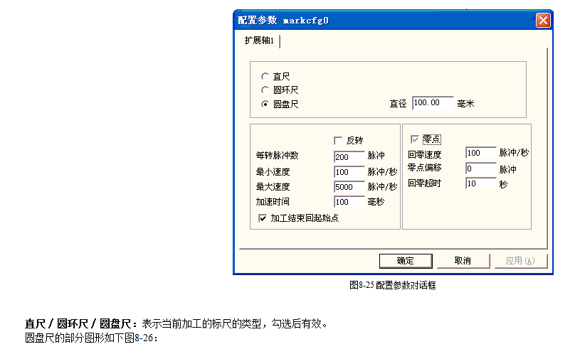The image size is (580, 354).
Task: Click the 加速时间 input field
Action: 349,202
